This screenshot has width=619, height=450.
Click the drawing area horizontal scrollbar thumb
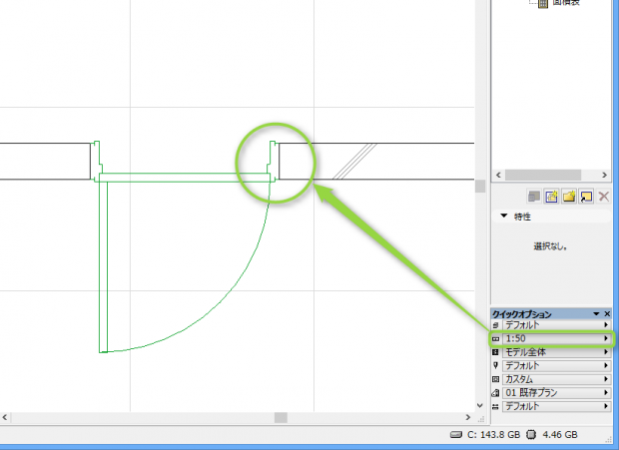[281, 417]
